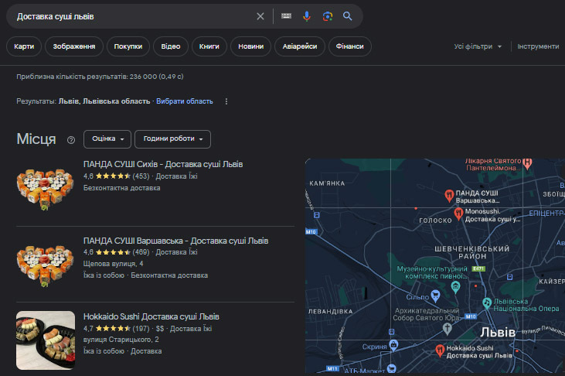
Task: Click the ШЕВЧЕНКІВСЬКИЙ РАЙОН map label
Action: (472, 252)
